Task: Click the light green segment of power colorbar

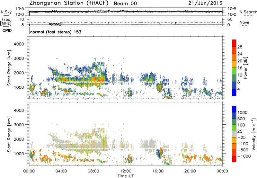Action: click(x=234, y=71)
